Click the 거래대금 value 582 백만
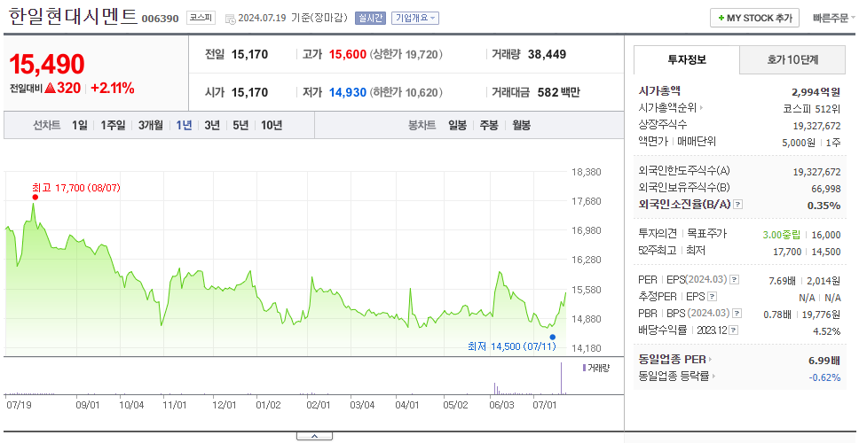This screenshot has width=859, height=443. click(558, 92)
